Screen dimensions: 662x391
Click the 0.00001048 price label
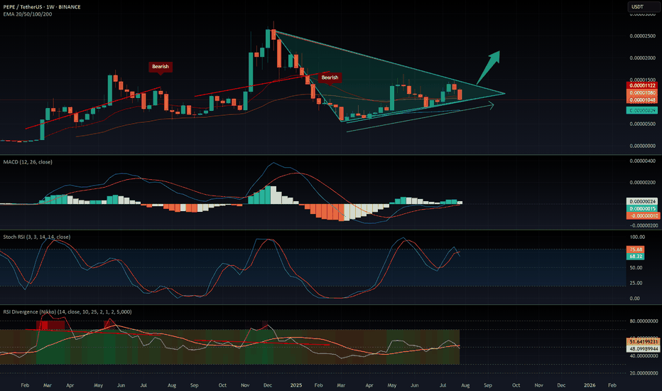[x=642, y=100]
